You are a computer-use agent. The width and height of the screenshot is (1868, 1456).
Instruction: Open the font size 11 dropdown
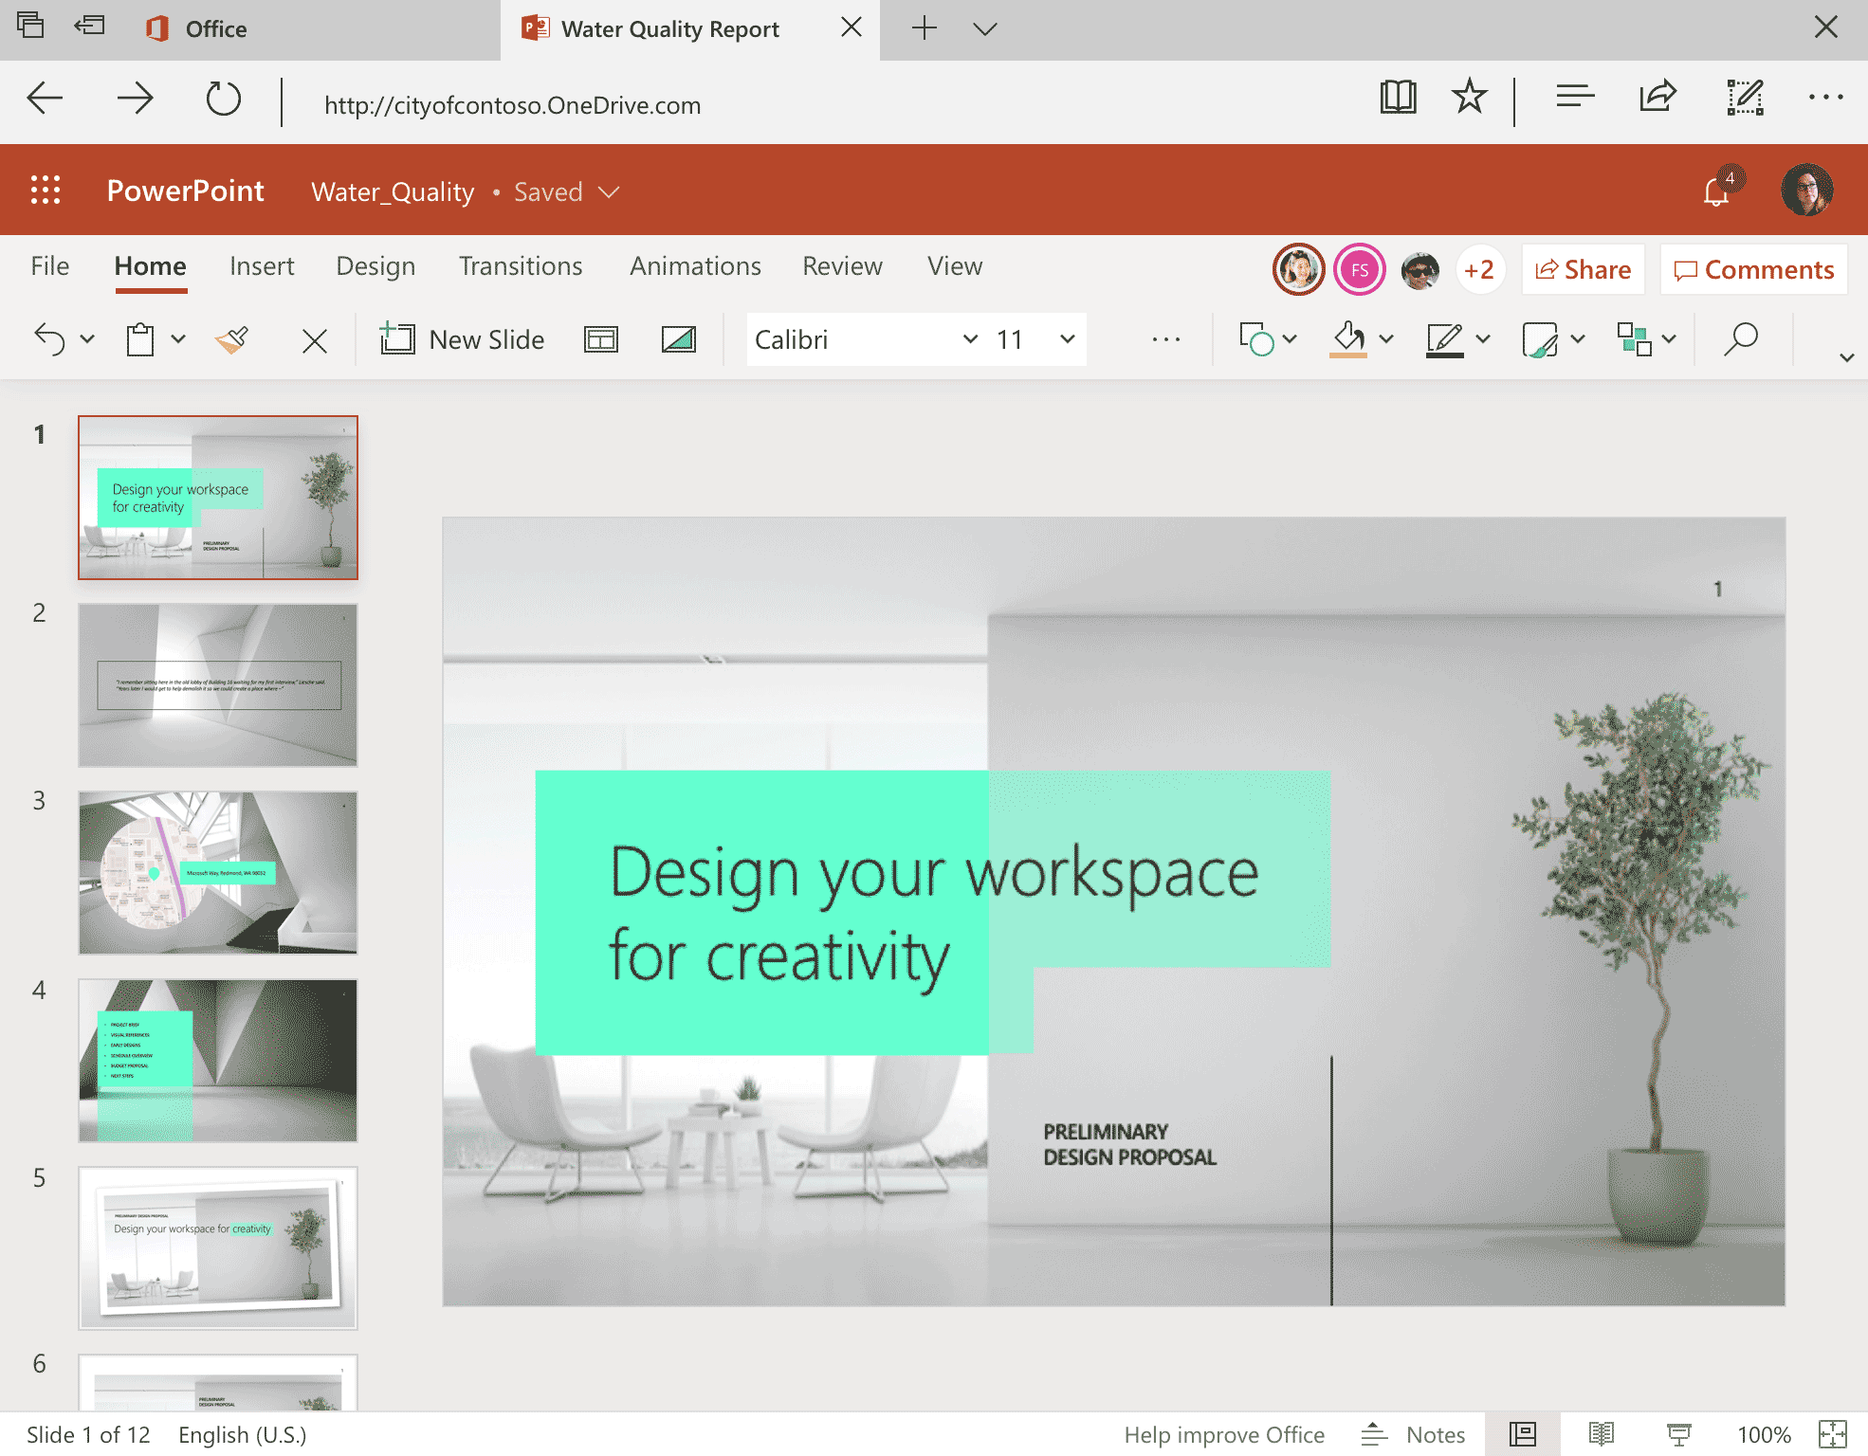pyautogui.click(x=1067, y=339)
